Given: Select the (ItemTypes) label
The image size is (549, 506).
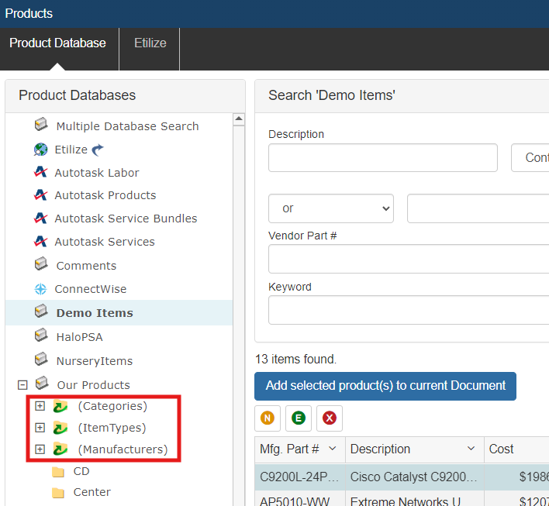Looking at the screenshot, I should click(x=112, y=428).
